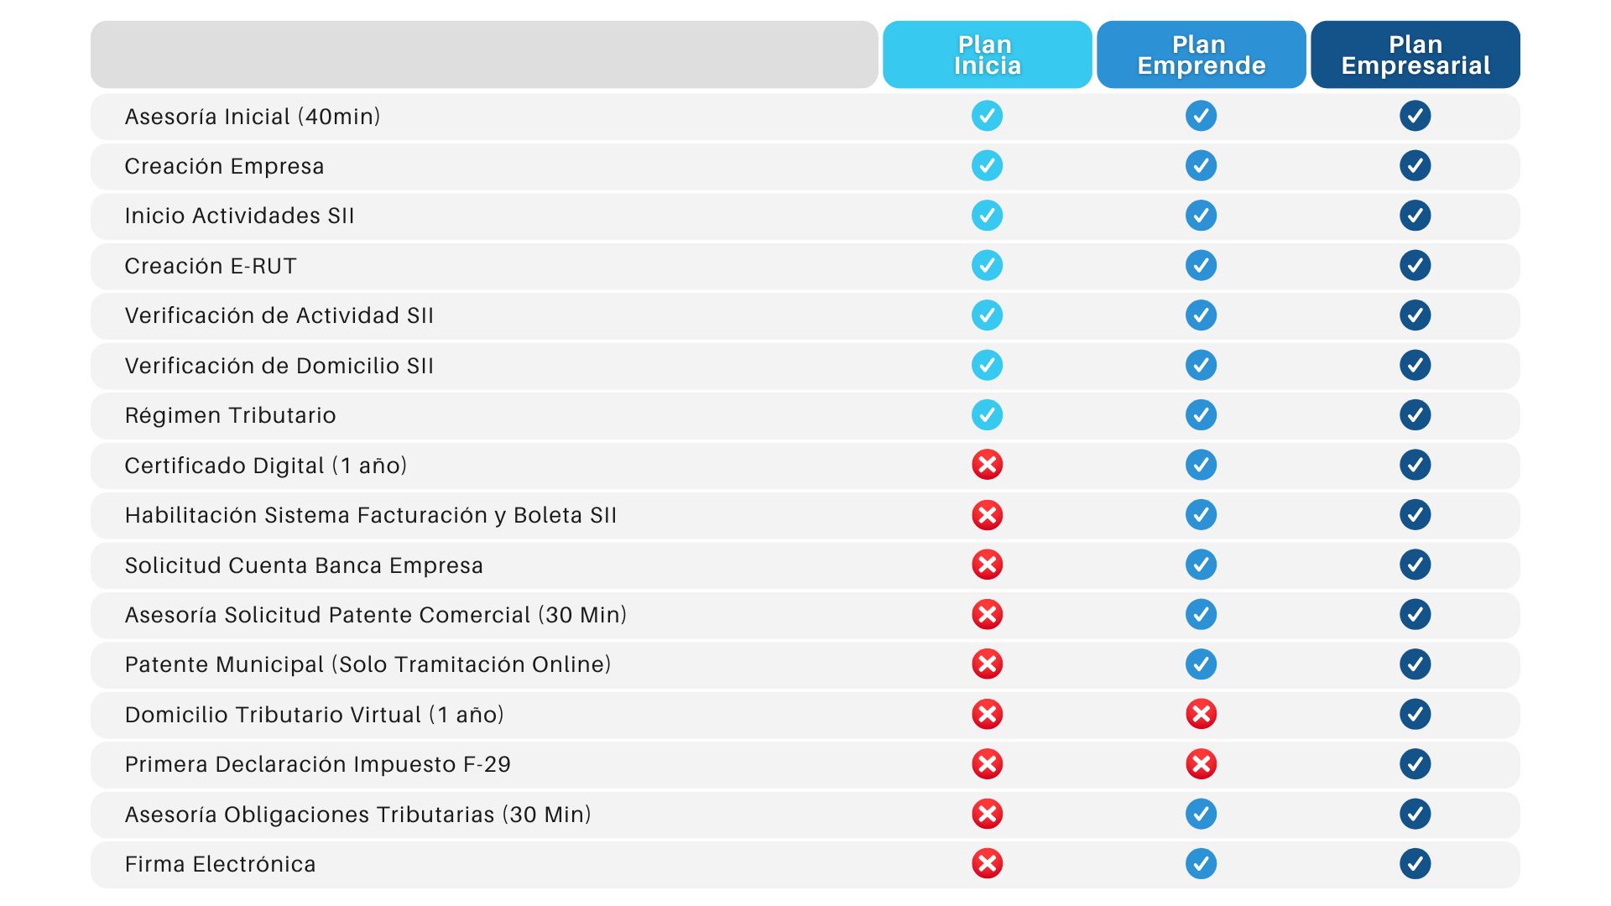The image size is (1611, 906).
Task: Click Habilitación Sistema Facturación y Boleta SII text
Action: click(371, 515)
